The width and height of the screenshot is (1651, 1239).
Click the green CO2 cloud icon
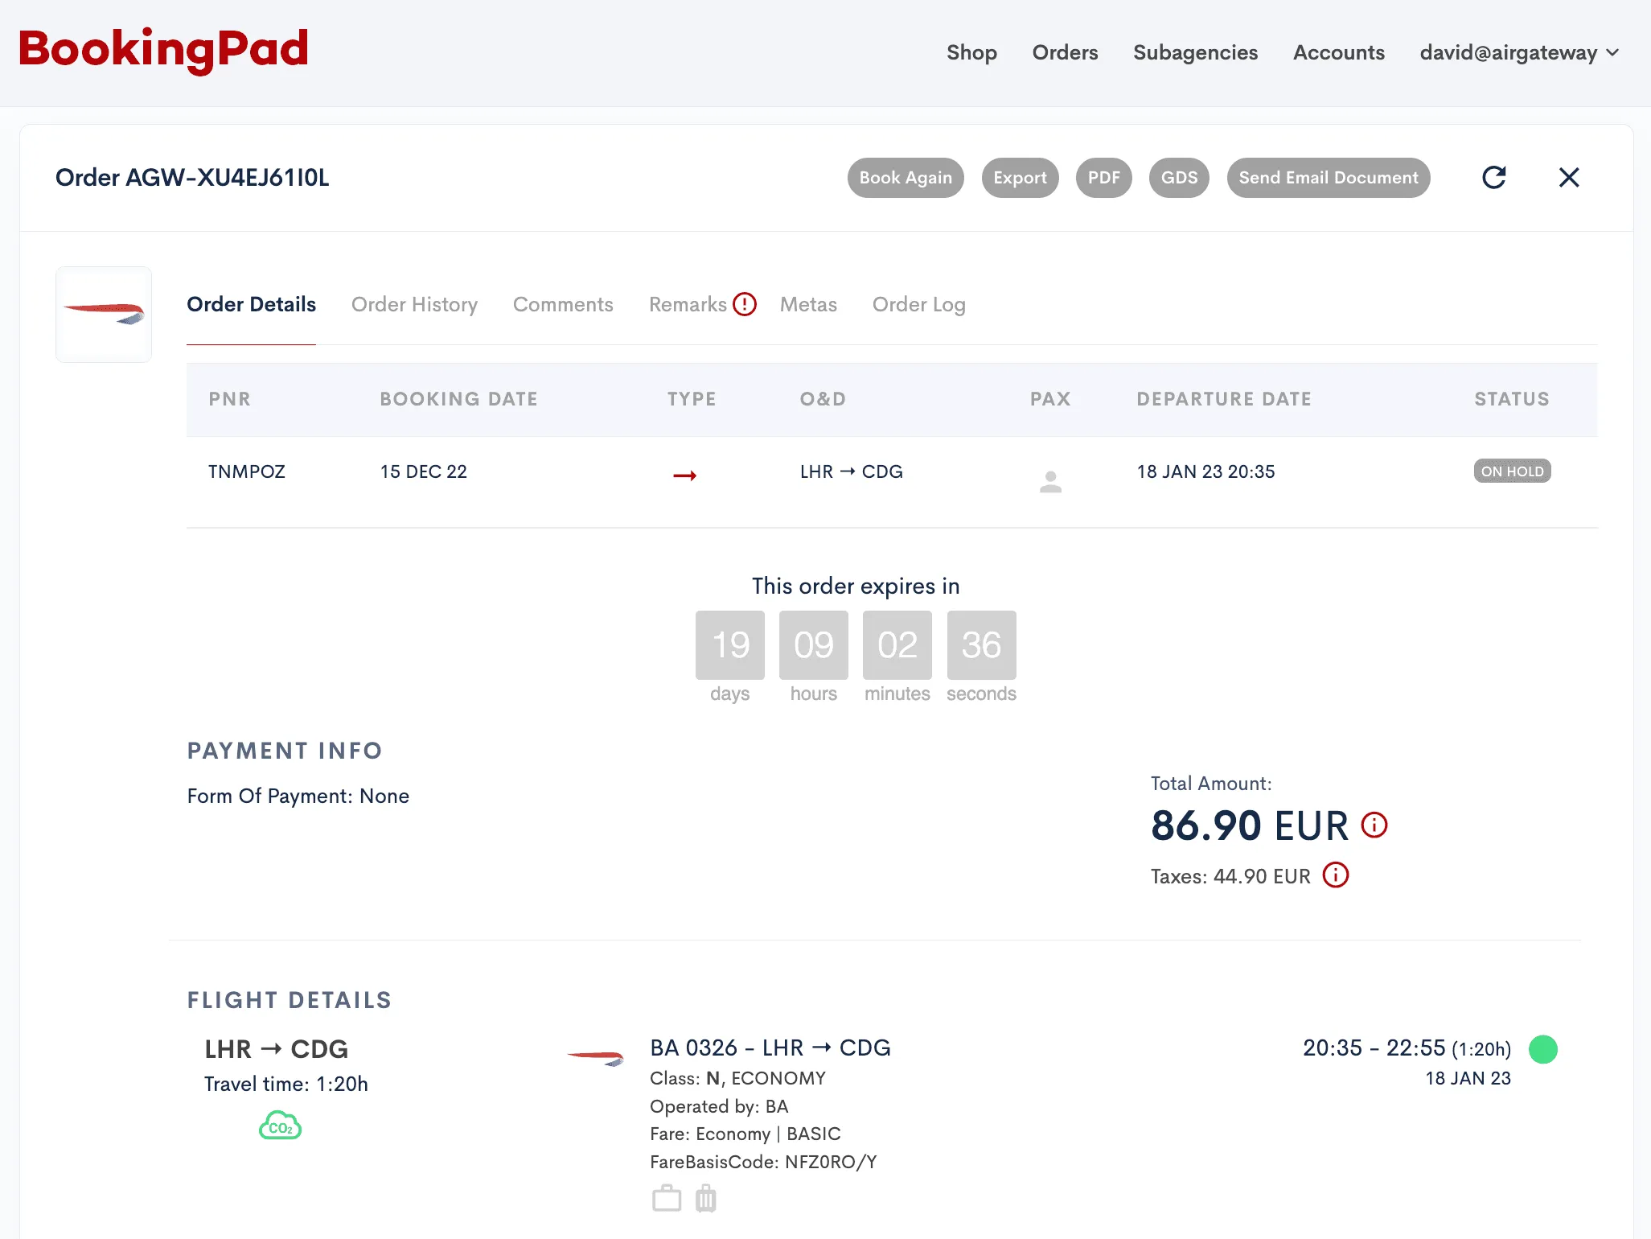tap(280, 1126)
